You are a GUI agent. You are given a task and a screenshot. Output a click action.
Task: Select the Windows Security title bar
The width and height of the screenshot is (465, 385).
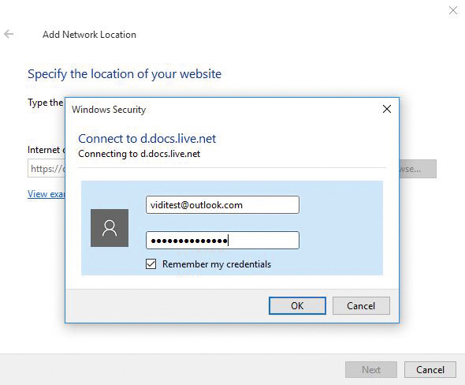click(225, 109)
